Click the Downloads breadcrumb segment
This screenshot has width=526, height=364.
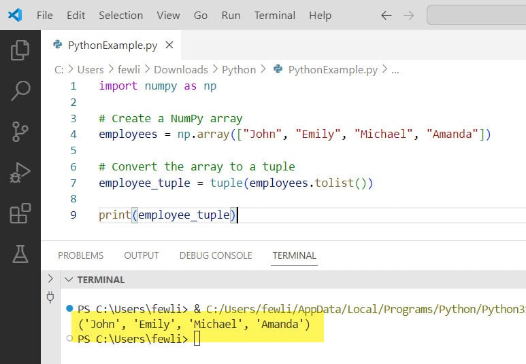point(181,70)
